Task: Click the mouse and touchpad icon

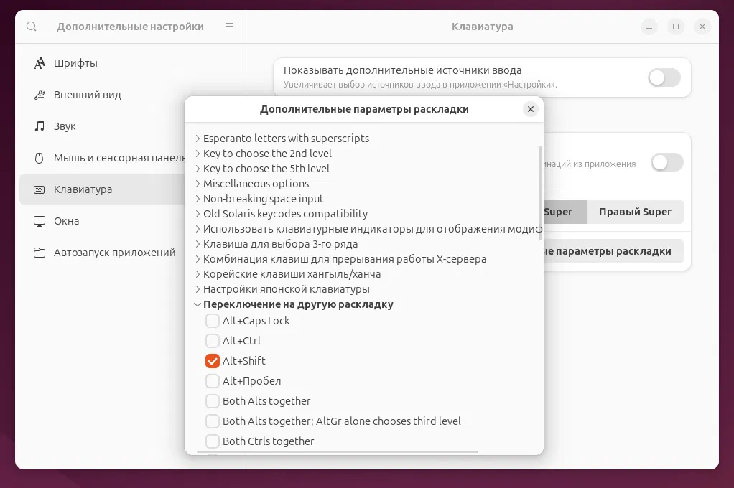Action: click(x=40, y=158)
